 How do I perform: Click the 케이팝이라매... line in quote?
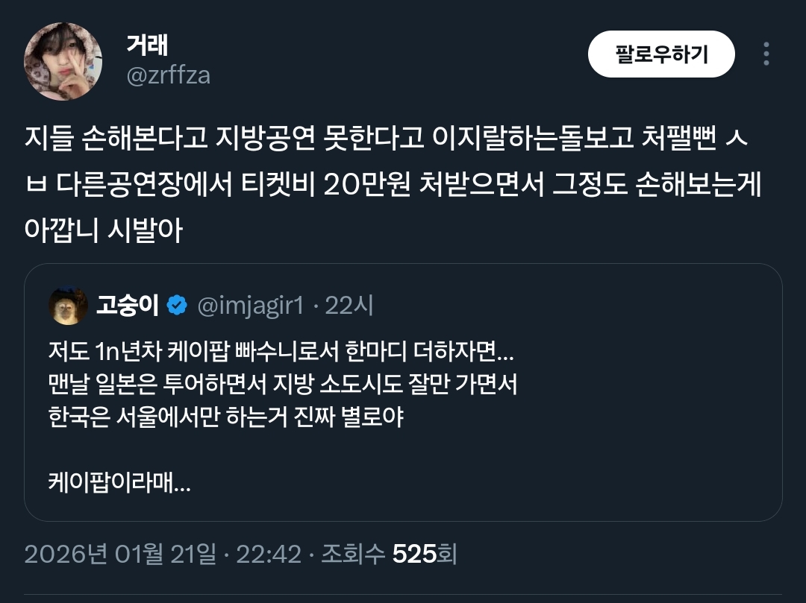[119, 484]
